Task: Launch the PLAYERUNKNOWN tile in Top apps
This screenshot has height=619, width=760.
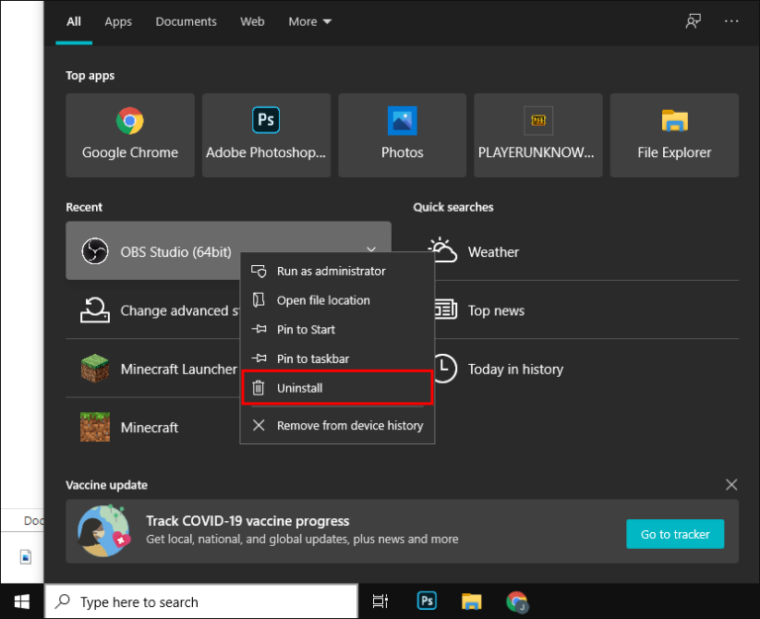Action: click(x=538, y=135)
